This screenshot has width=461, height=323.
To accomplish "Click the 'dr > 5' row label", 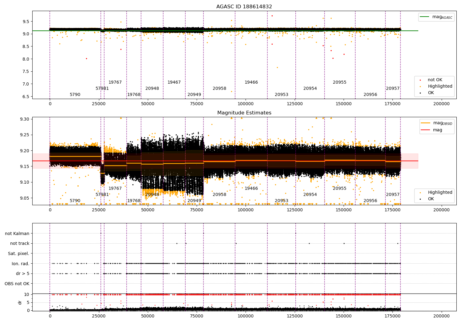I will point(22,273).
